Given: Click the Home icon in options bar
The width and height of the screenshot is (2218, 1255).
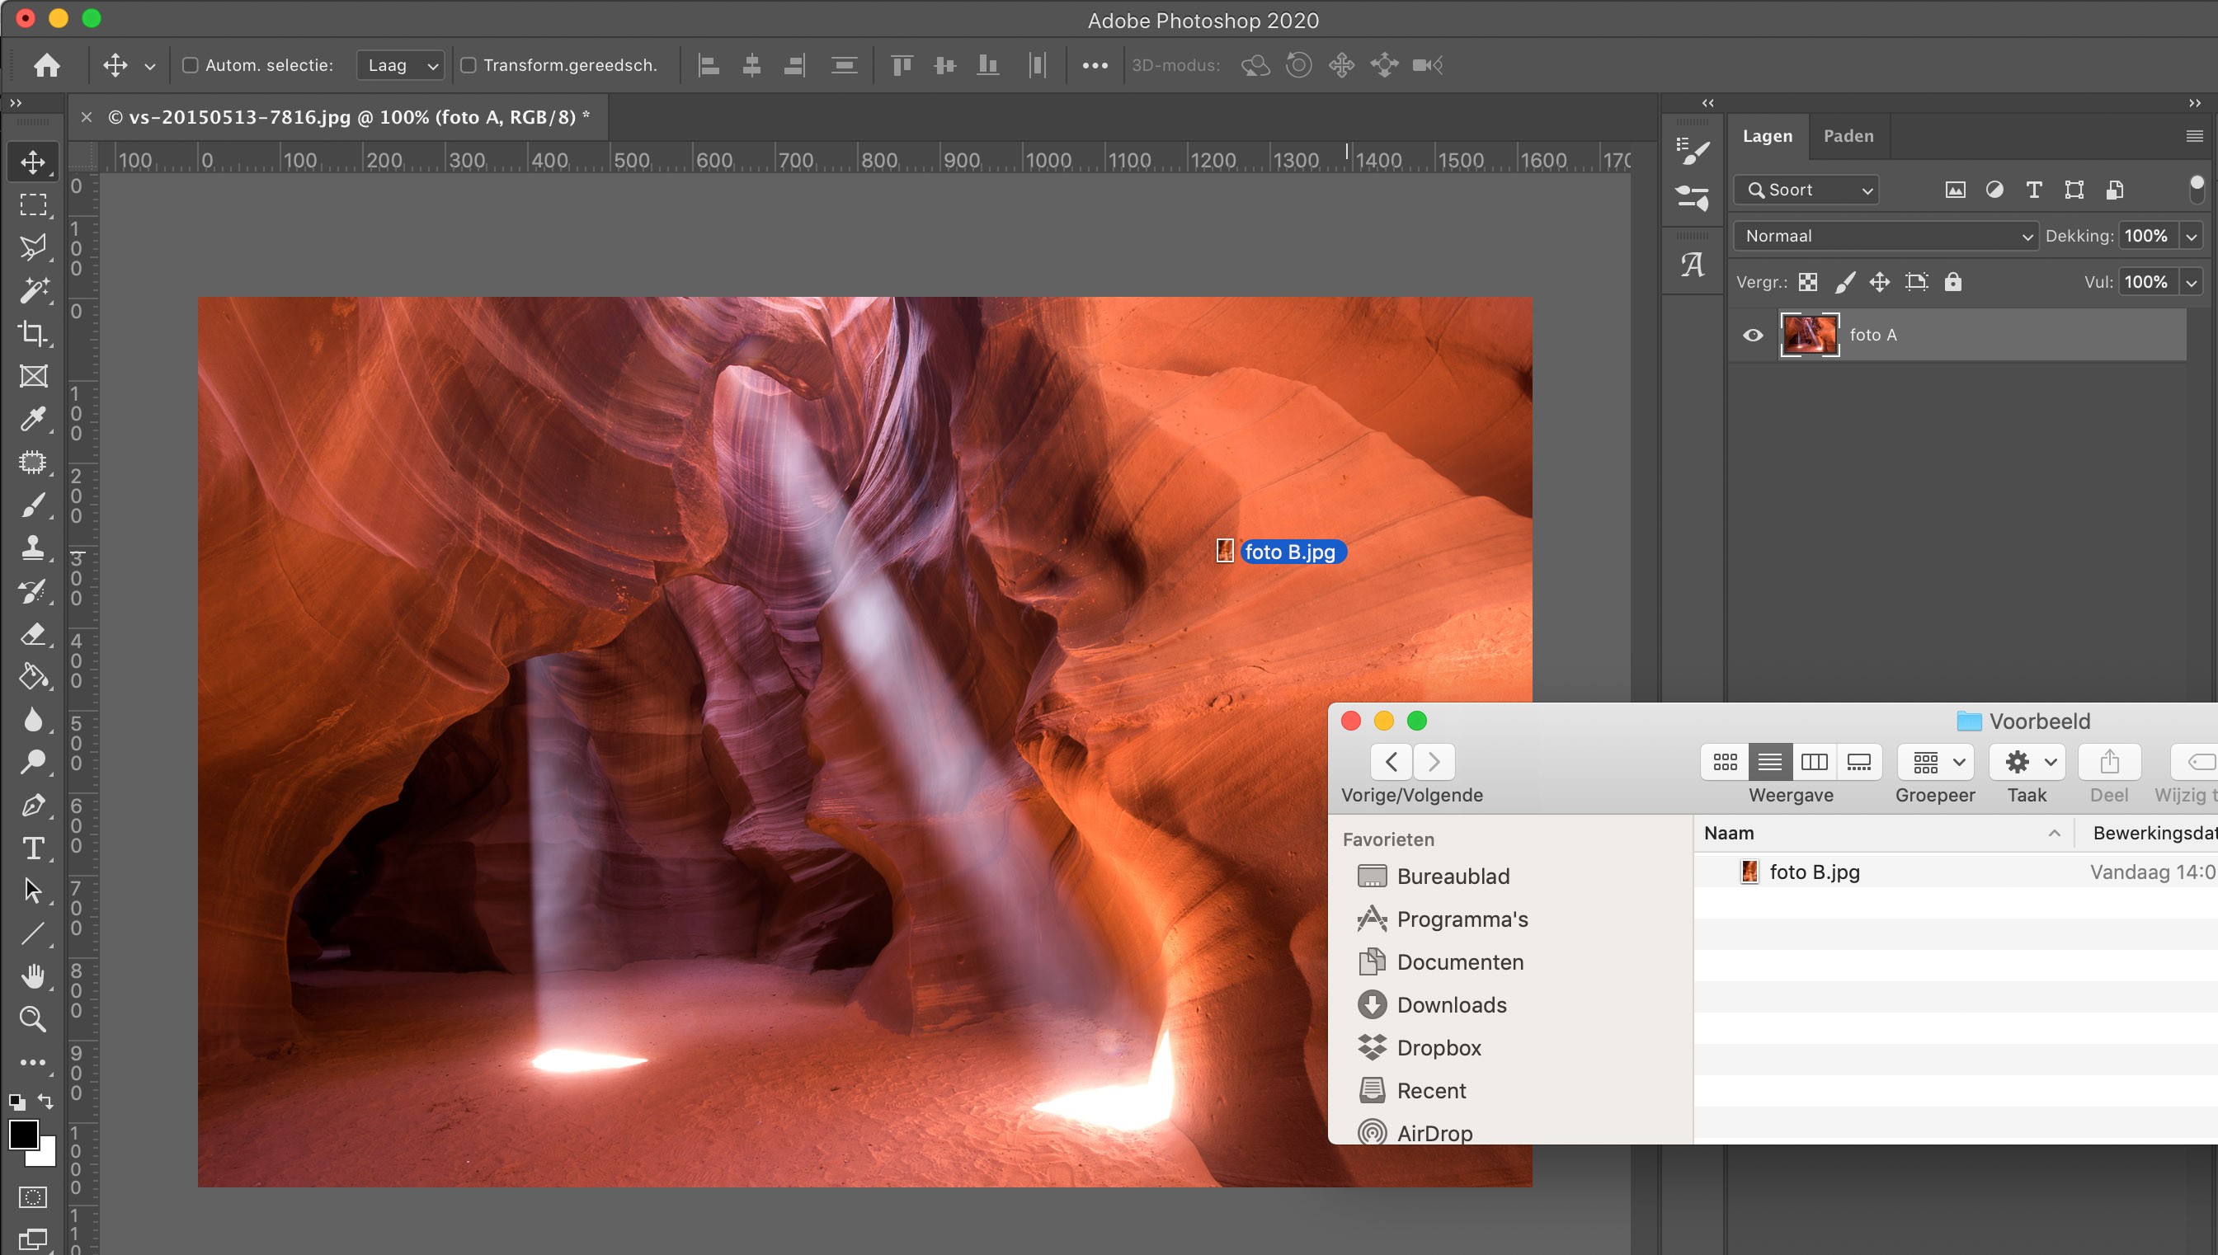Looking at the screenshot, I should pos(46,65).
